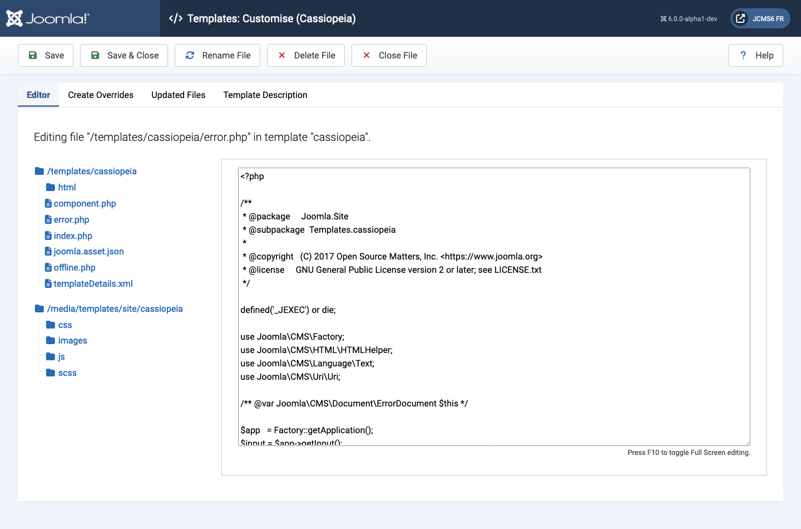
Task: Click the 'use Joomla\CMS\Uri\Uri;' line
Action: 290,376
